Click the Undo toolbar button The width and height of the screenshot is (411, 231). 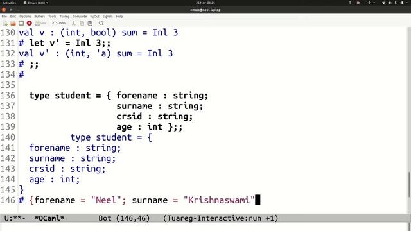[58, 23]
